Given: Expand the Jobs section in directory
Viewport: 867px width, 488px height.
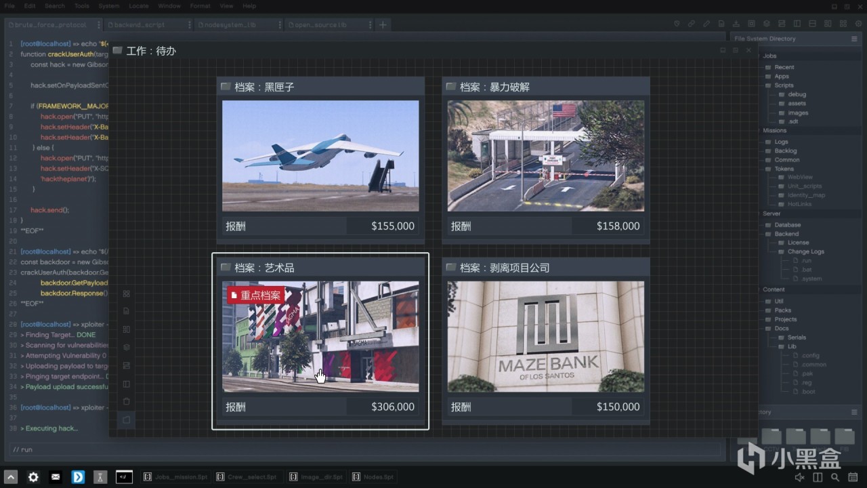Looking at the screenshot, I should coord(769,56).
